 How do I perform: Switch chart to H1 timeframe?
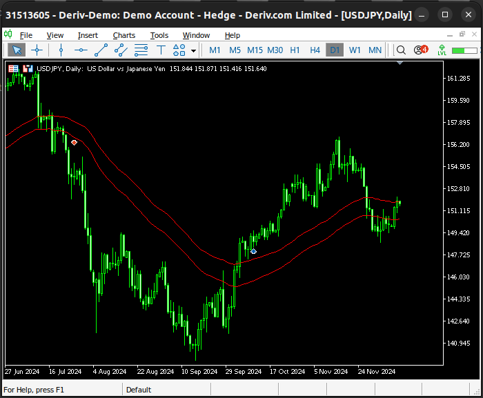pos(295,50)
